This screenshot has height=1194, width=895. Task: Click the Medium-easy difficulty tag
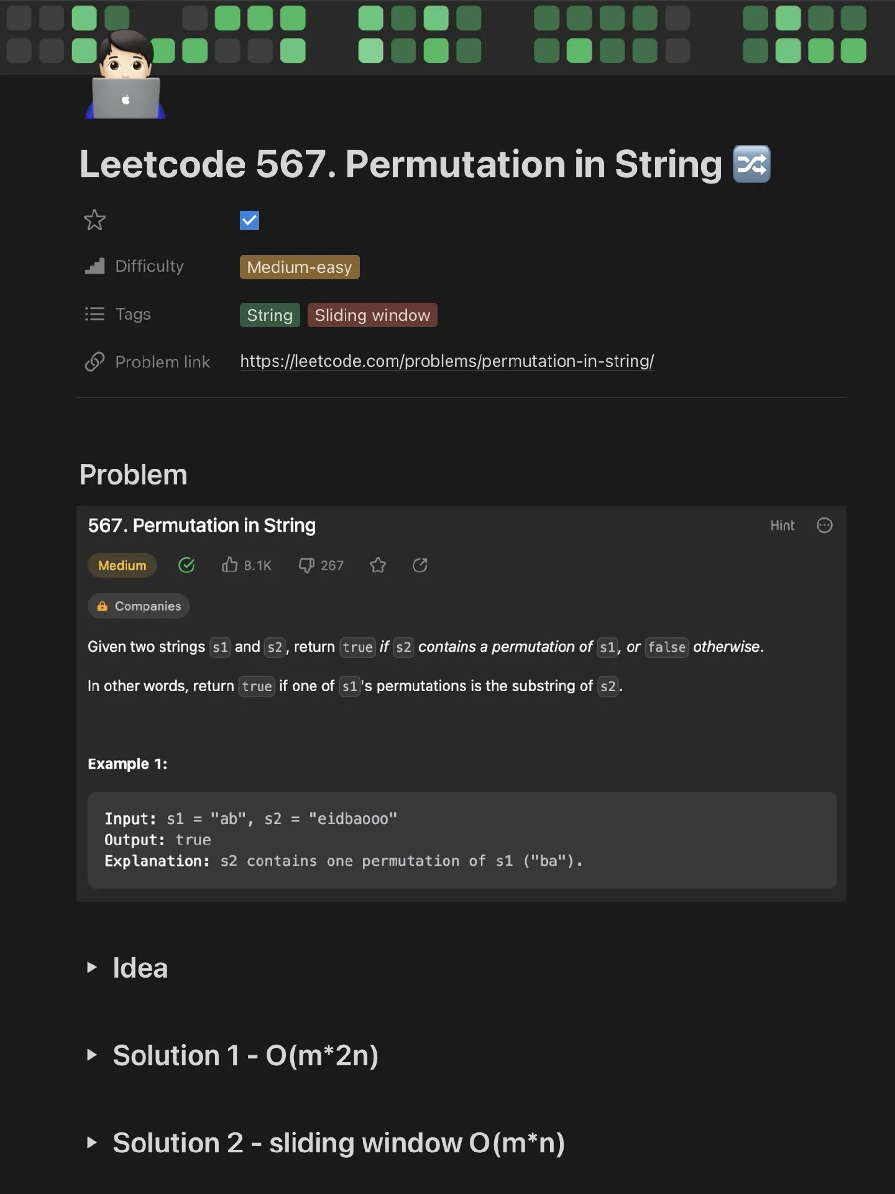(x=300, y=267)
